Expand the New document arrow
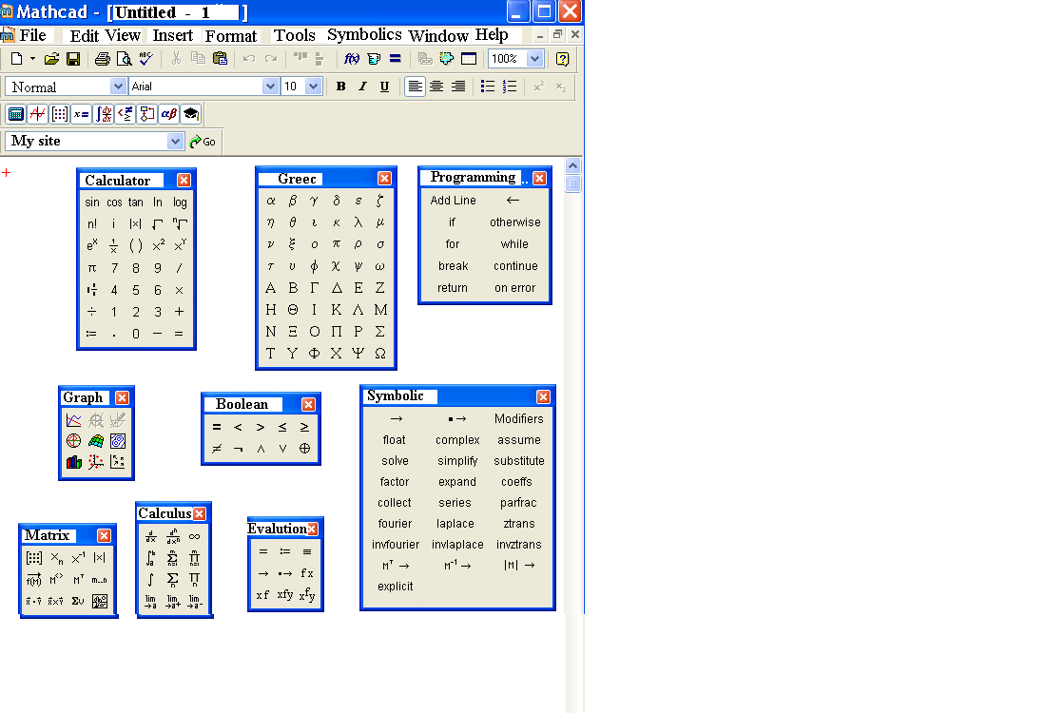 (32, 59)
